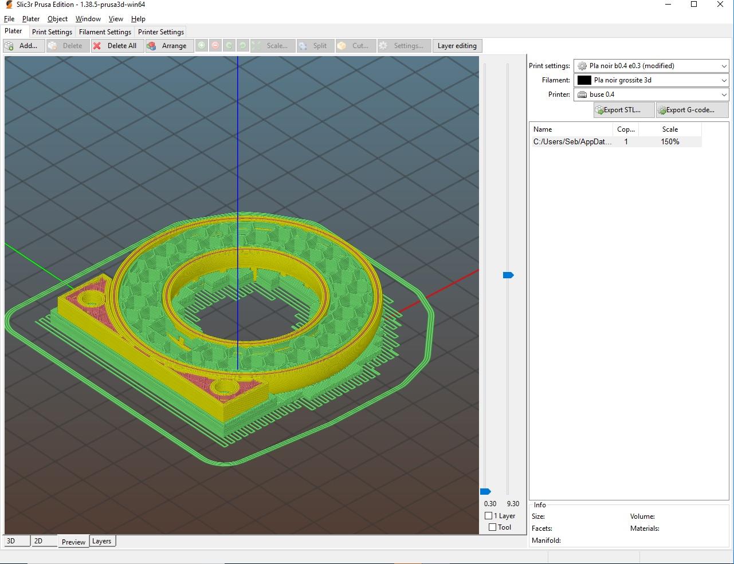Viewport: 734px width, 564px height.
Task: Click the gear Settings toolbar button
Action: coord(403,46)
